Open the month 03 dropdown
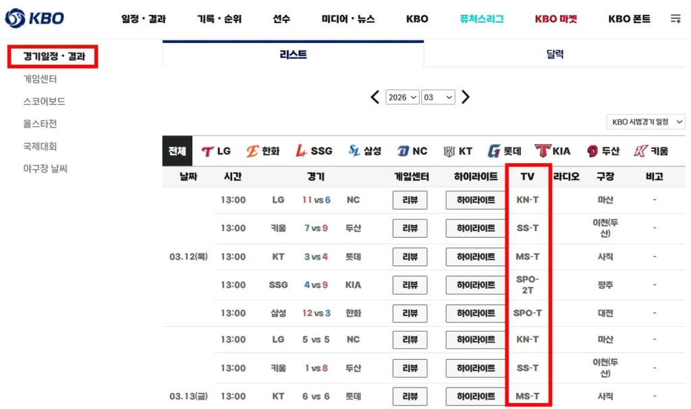 438,97
